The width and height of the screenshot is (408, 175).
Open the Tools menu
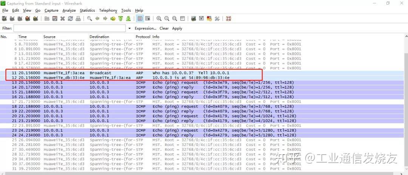point(126,11)
